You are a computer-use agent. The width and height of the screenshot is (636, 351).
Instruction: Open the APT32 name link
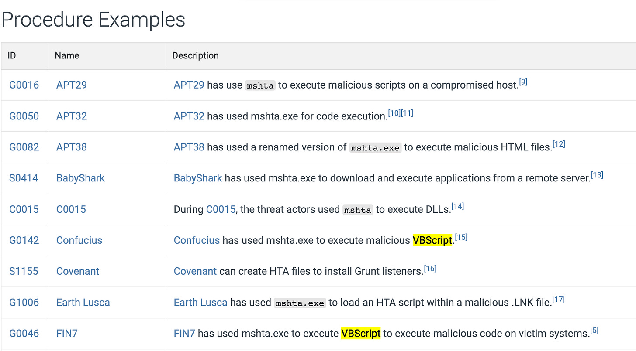click(72, 116)
